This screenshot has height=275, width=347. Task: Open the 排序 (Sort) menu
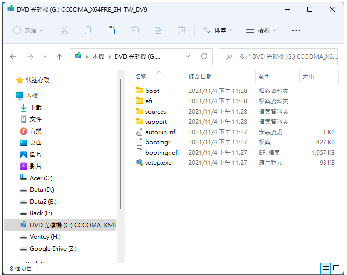(x=217, y=30)
